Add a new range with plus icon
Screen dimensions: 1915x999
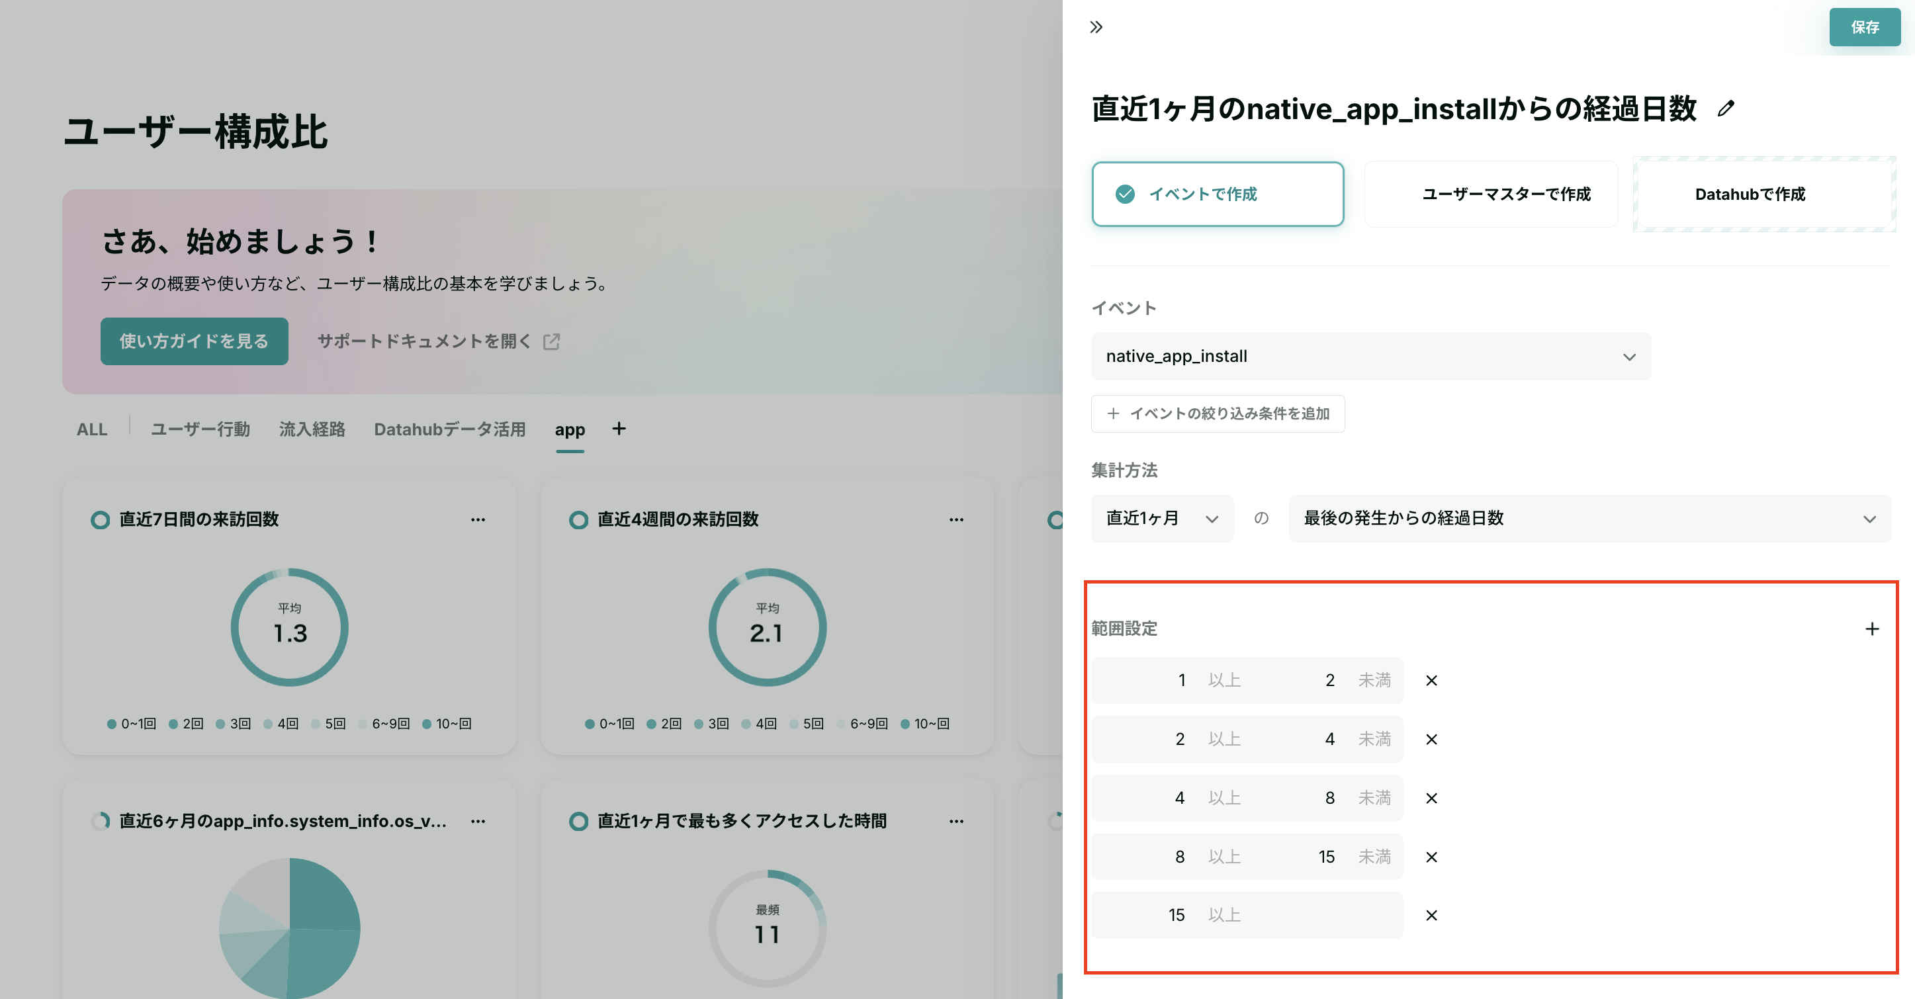pyautogui.click(x=1872, y=629)
